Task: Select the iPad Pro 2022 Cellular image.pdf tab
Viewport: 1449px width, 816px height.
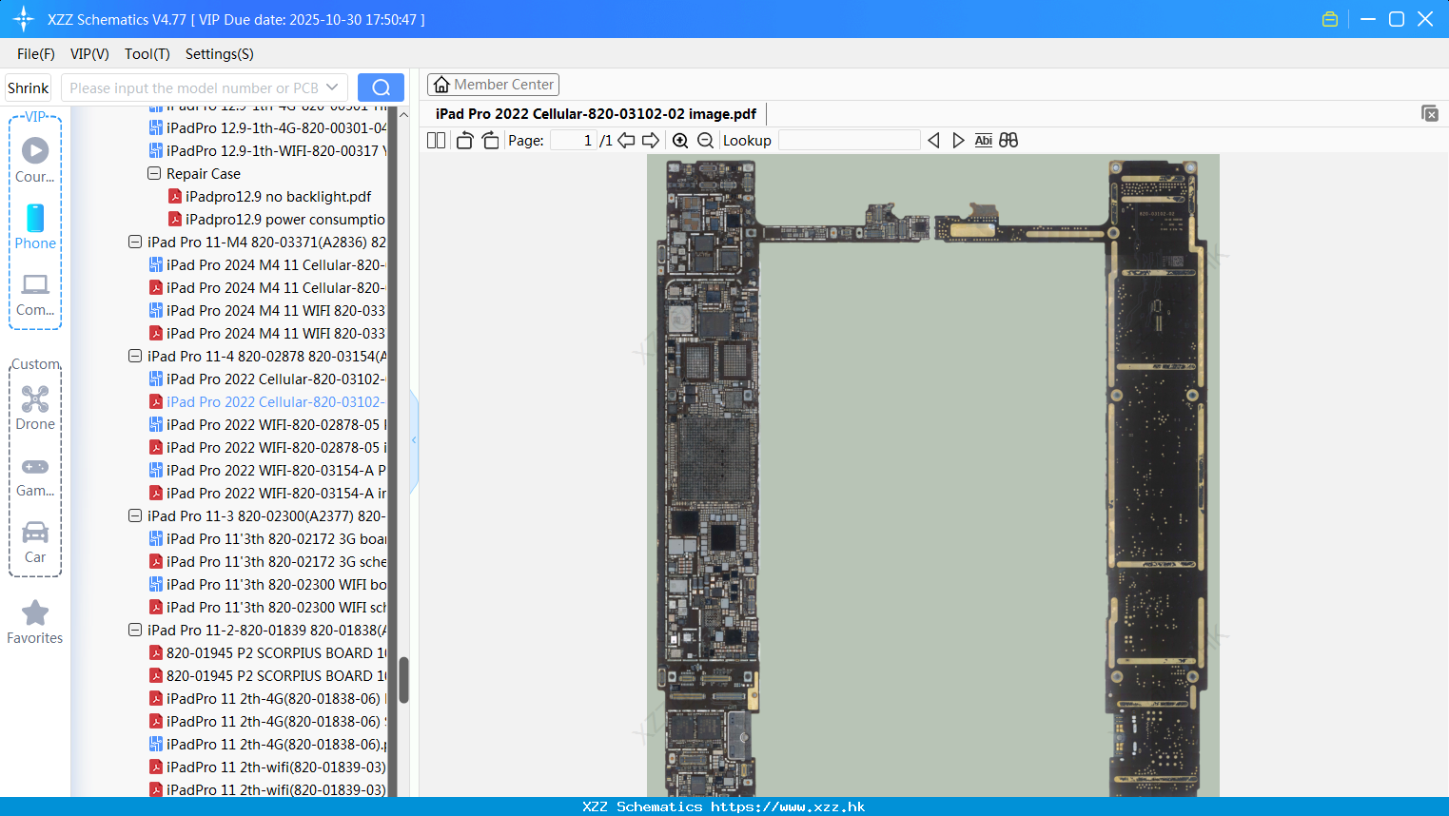Action: [596, 114]
